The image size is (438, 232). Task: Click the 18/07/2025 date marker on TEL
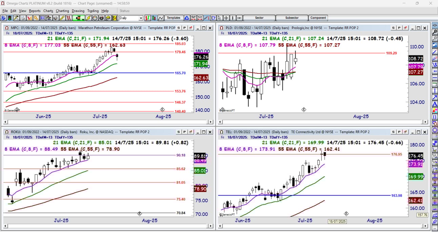337,222
